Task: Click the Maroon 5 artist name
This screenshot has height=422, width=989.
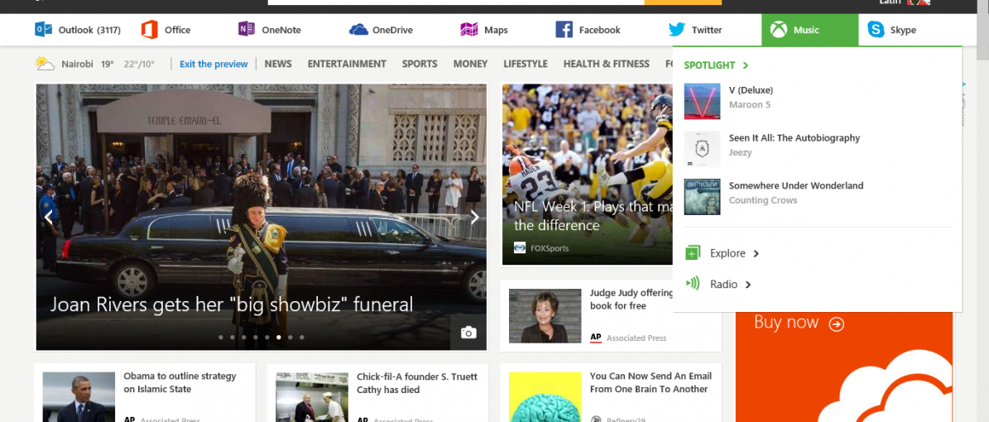Action: (x=750, y=105)
